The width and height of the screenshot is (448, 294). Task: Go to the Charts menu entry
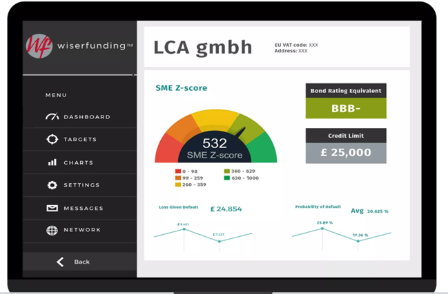pos(78,163)
